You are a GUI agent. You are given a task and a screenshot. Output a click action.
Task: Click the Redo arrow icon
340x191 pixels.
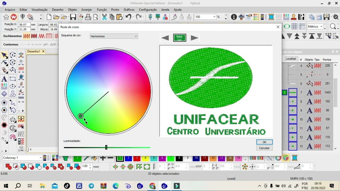pyautogui.click(x=138, y=17)
